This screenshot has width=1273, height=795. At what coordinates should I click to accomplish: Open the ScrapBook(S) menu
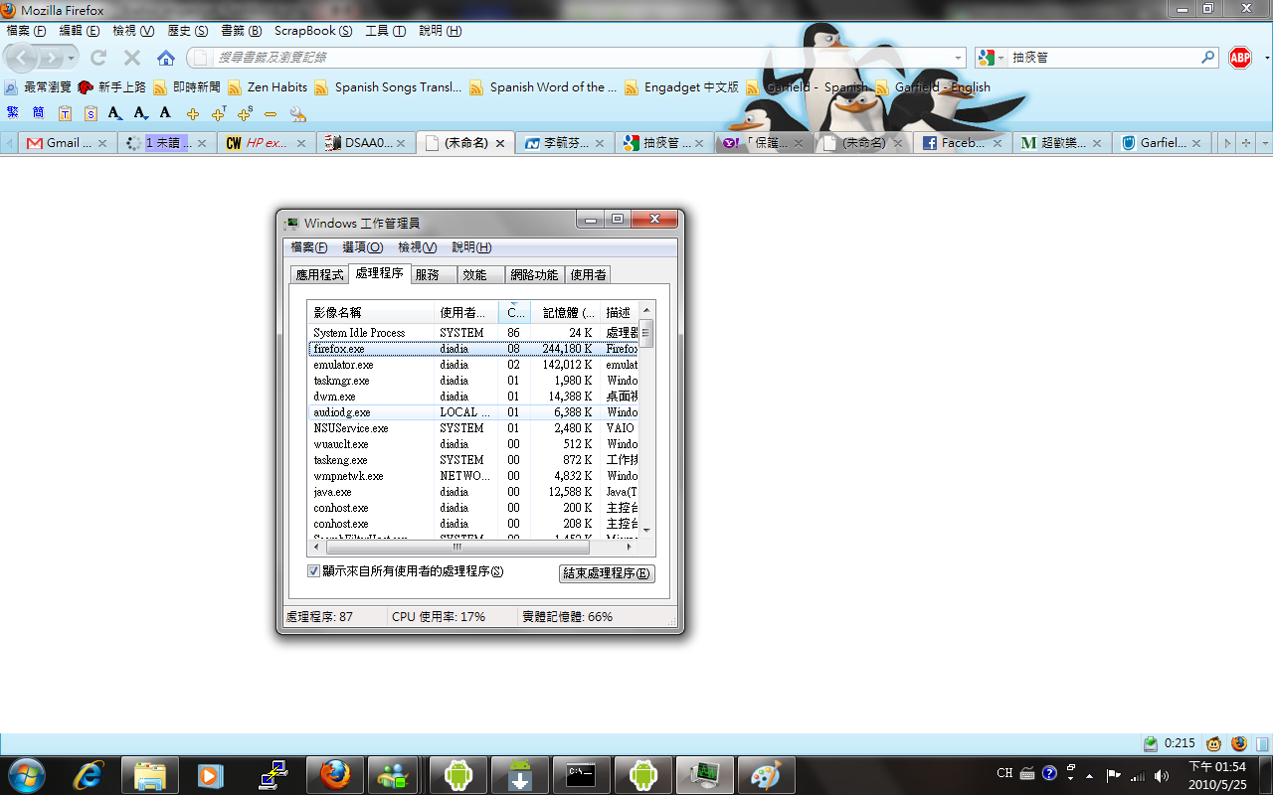tap(313, 31)
